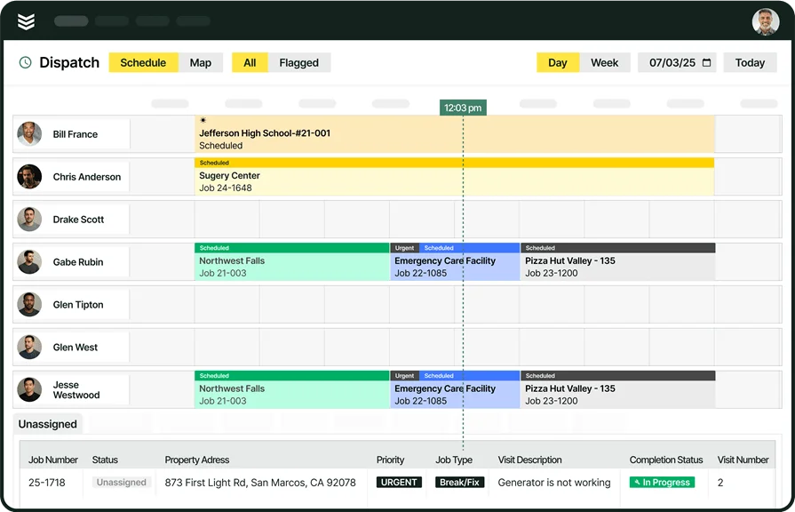Click the In Progress completion status badge

663,482
